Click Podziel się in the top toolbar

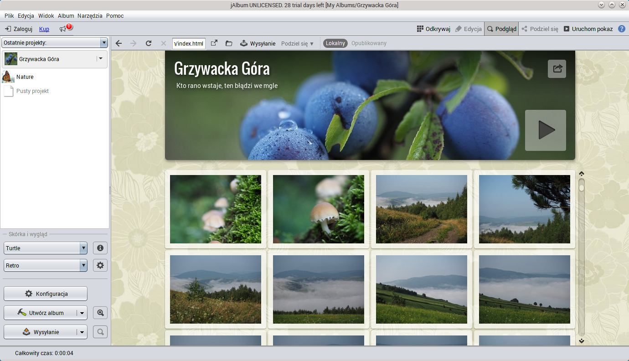click(x=540, y=29)
